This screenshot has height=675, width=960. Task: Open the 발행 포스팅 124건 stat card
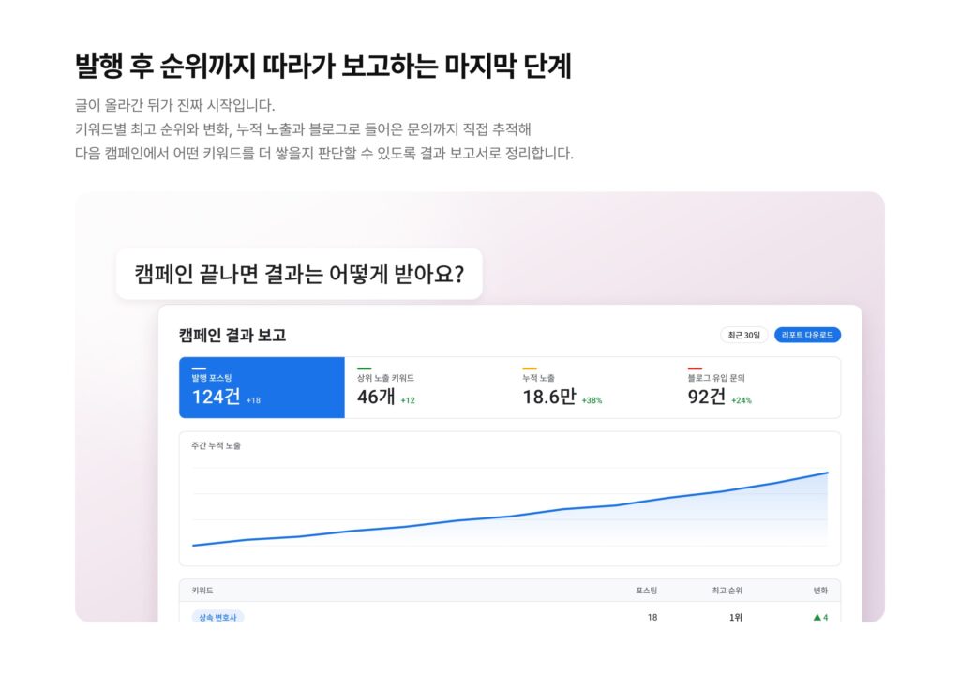(262, 388)
